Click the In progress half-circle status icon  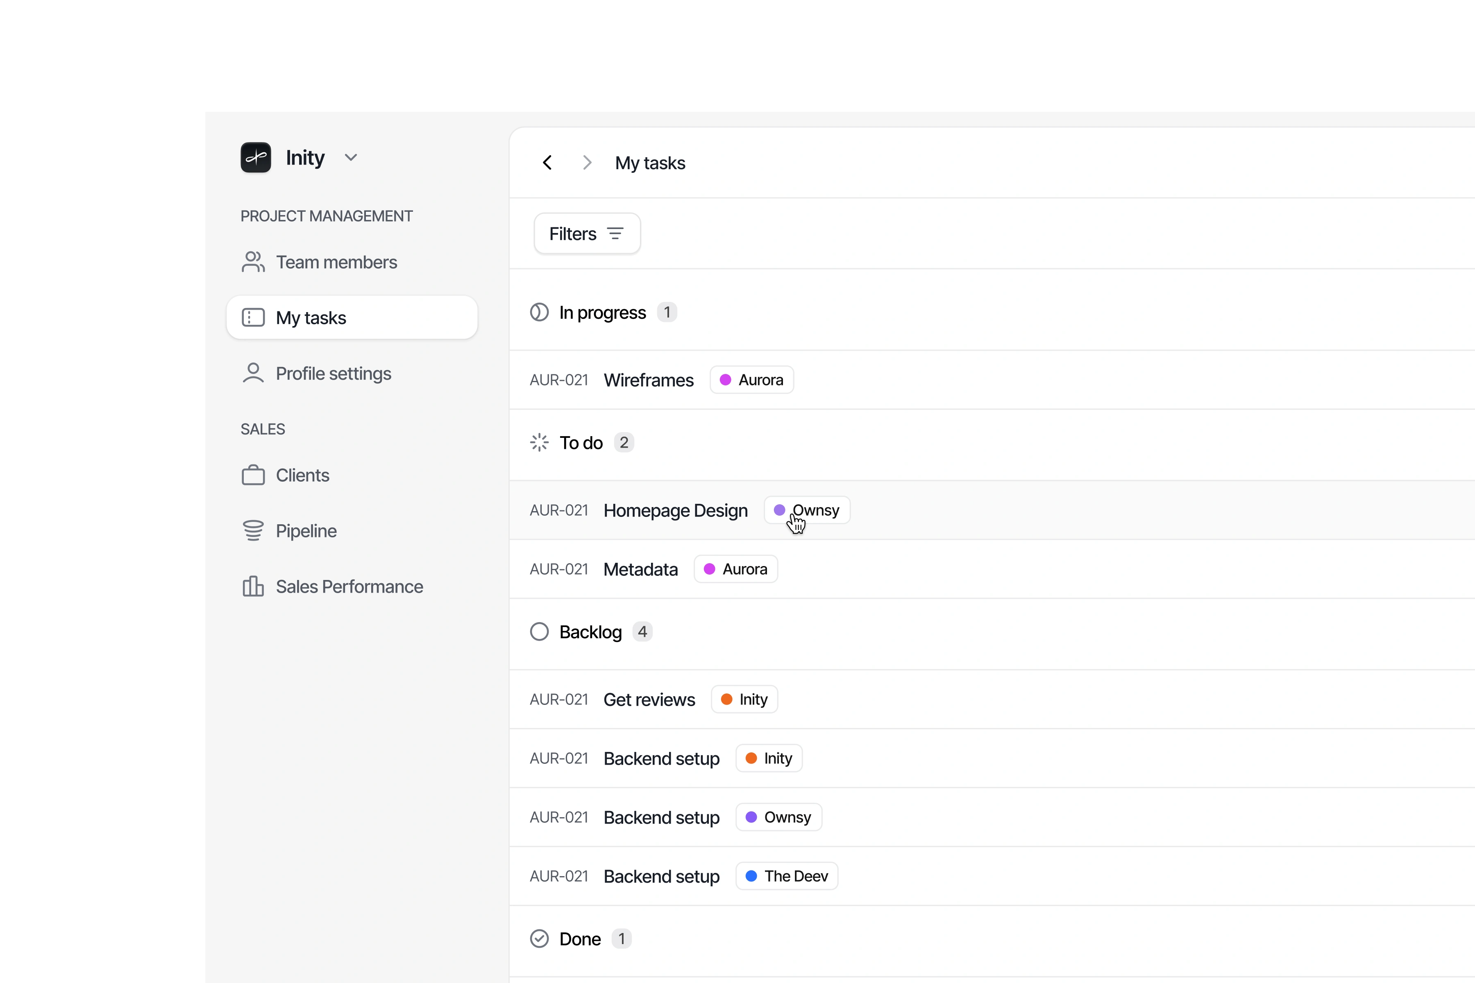tap(539, 312)
